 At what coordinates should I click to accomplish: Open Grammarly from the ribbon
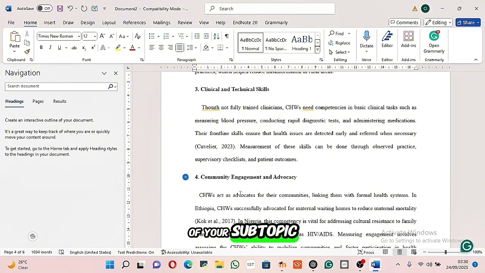click(x=434, y=42)
